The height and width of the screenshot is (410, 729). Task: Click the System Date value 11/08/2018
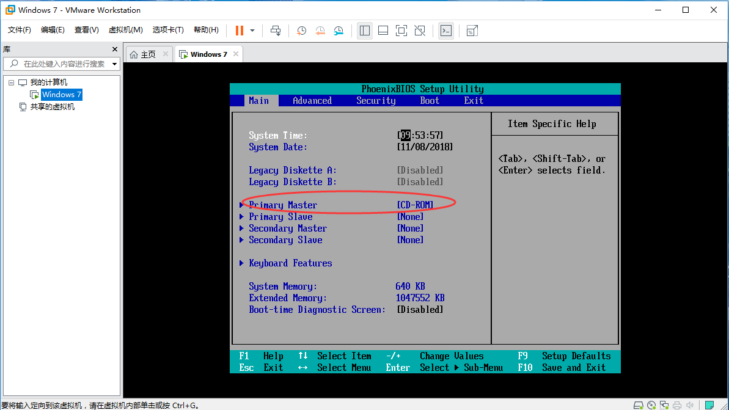[x=425, y=147]
